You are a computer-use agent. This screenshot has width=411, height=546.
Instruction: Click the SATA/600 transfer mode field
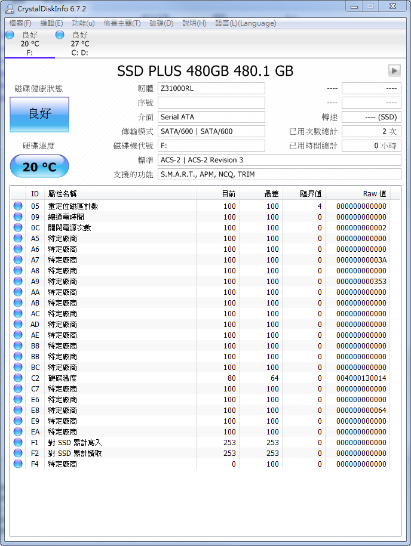pos(211,131)
